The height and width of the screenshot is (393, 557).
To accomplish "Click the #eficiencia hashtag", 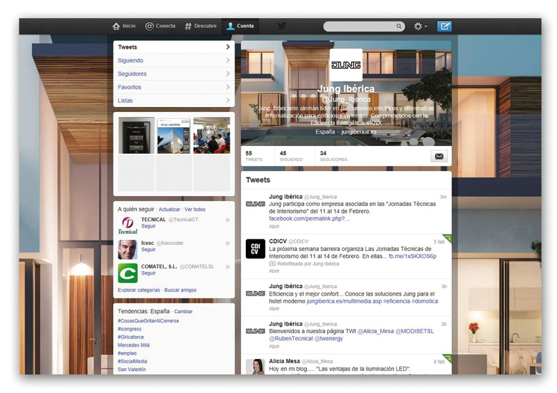I will pos(396,301).
